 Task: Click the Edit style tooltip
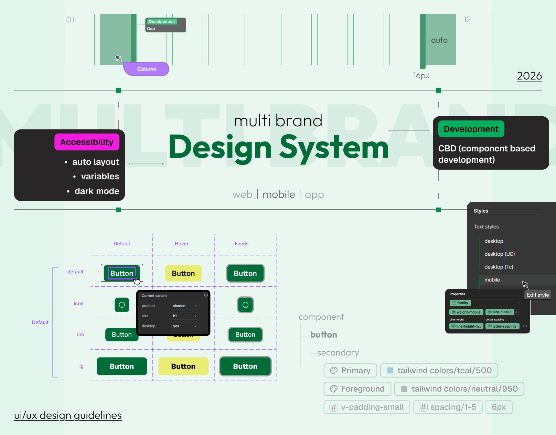coord(538,295)
